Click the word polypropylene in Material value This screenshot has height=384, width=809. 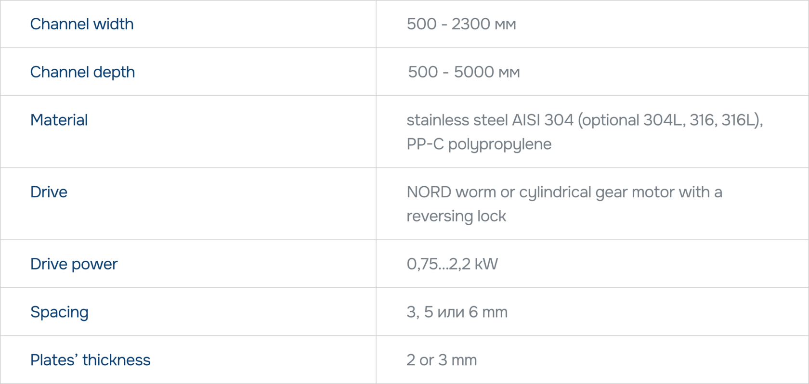click(500, 144)
